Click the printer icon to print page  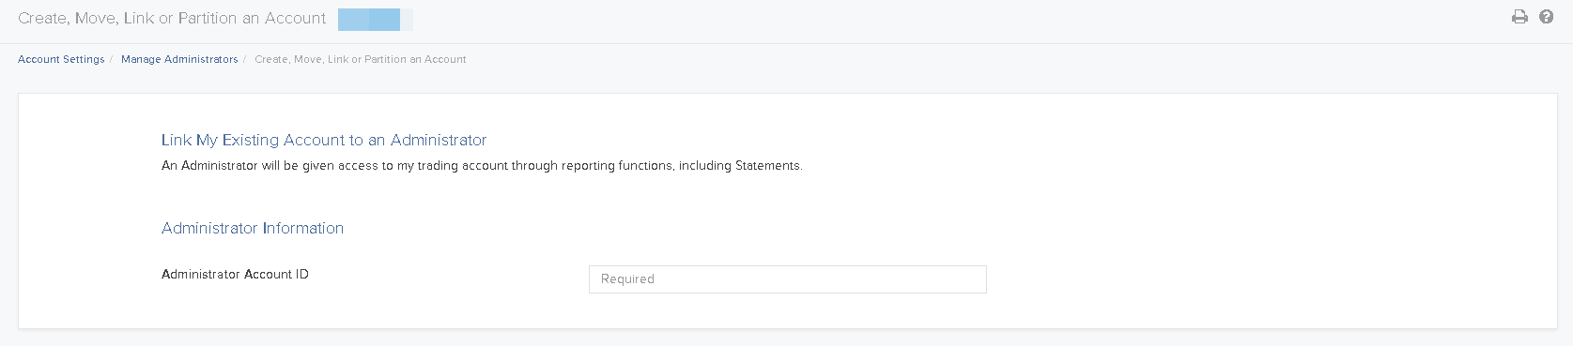pyautogui.click(x=1519, y=17)
